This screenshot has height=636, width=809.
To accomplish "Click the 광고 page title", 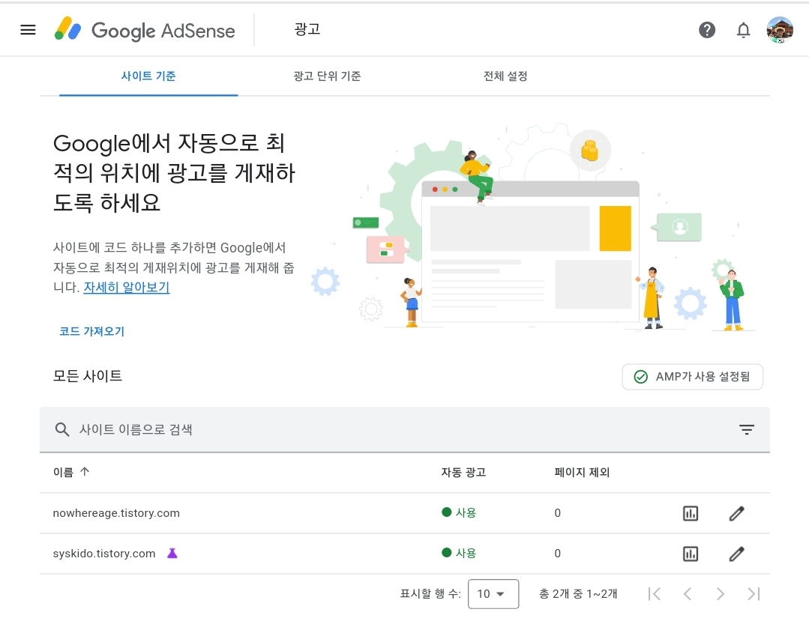I will coord(307,29).
